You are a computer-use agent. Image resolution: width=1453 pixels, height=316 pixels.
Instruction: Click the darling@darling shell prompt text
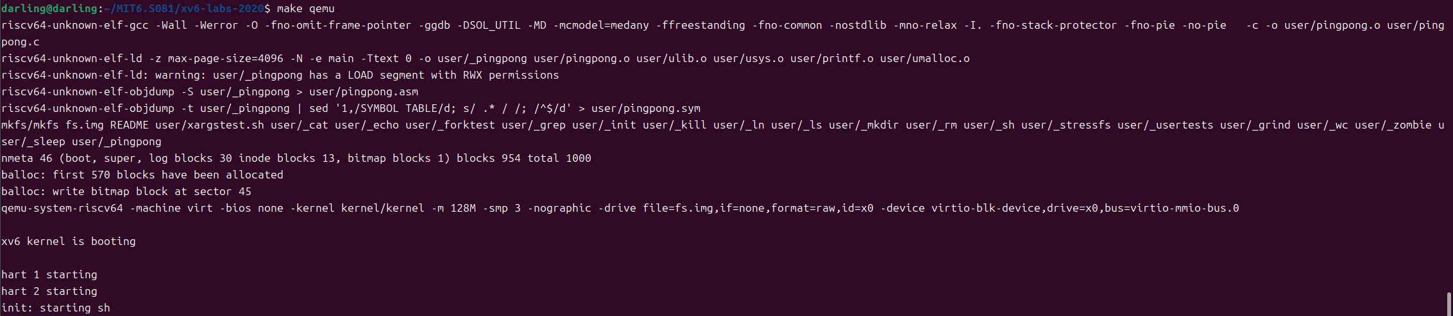51,8
